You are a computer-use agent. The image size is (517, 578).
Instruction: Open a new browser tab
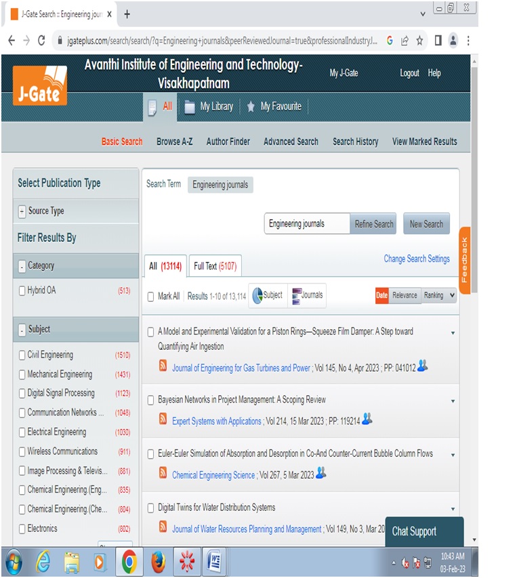coord(127,14)
